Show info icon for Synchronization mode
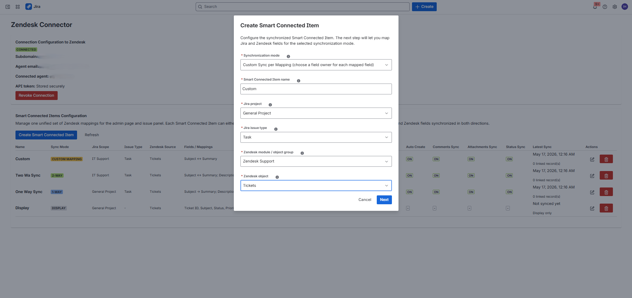The height and width of the screenshot is (298, 632). click(x=288, y=56)
